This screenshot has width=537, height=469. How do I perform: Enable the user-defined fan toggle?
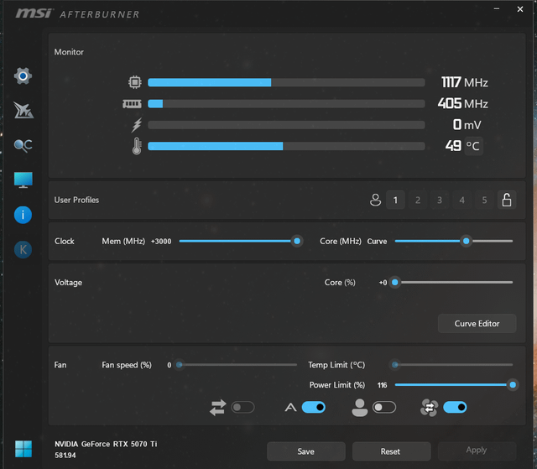(x=384, y=408)
